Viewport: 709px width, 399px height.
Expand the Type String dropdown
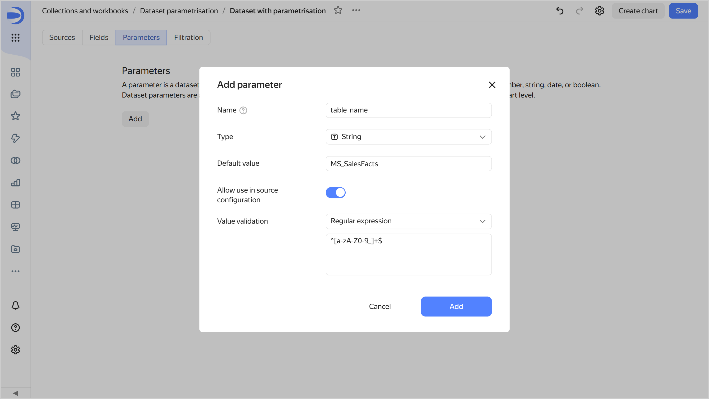tap(409, 137)
